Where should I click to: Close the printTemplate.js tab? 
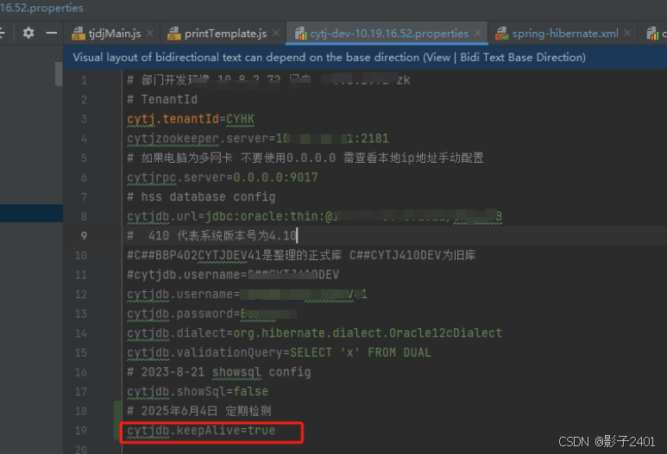[275, 33]
